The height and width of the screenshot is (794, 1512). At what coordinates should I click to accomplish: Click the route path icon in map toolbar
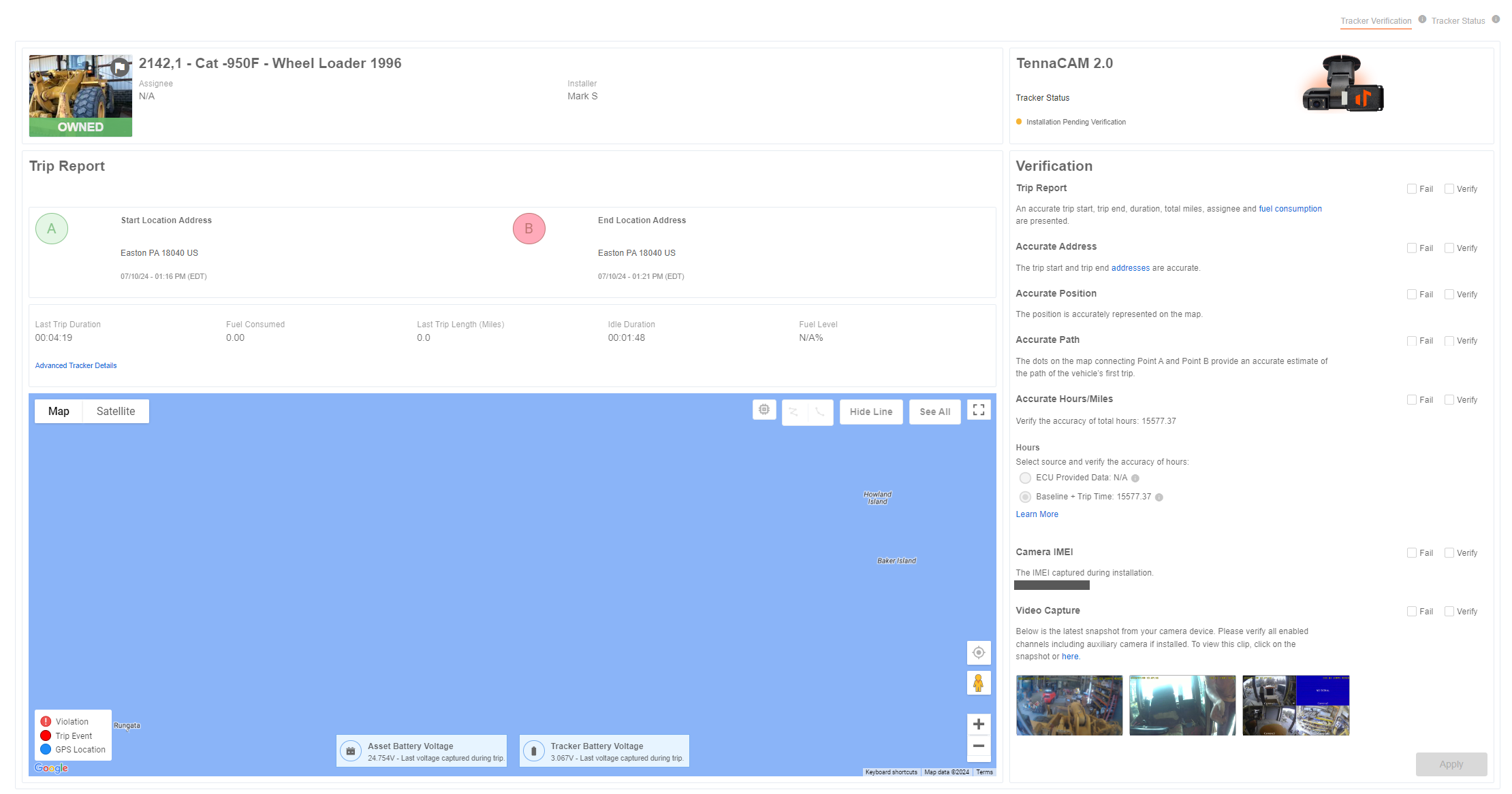click(x=794, y=412)
